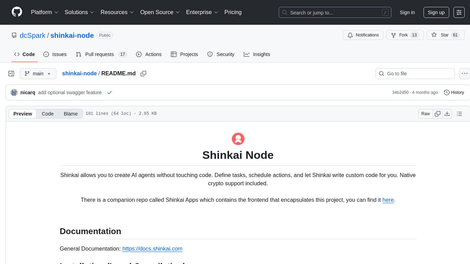
Task: Switch to the Issues tab
Action: tap(55, 54)
